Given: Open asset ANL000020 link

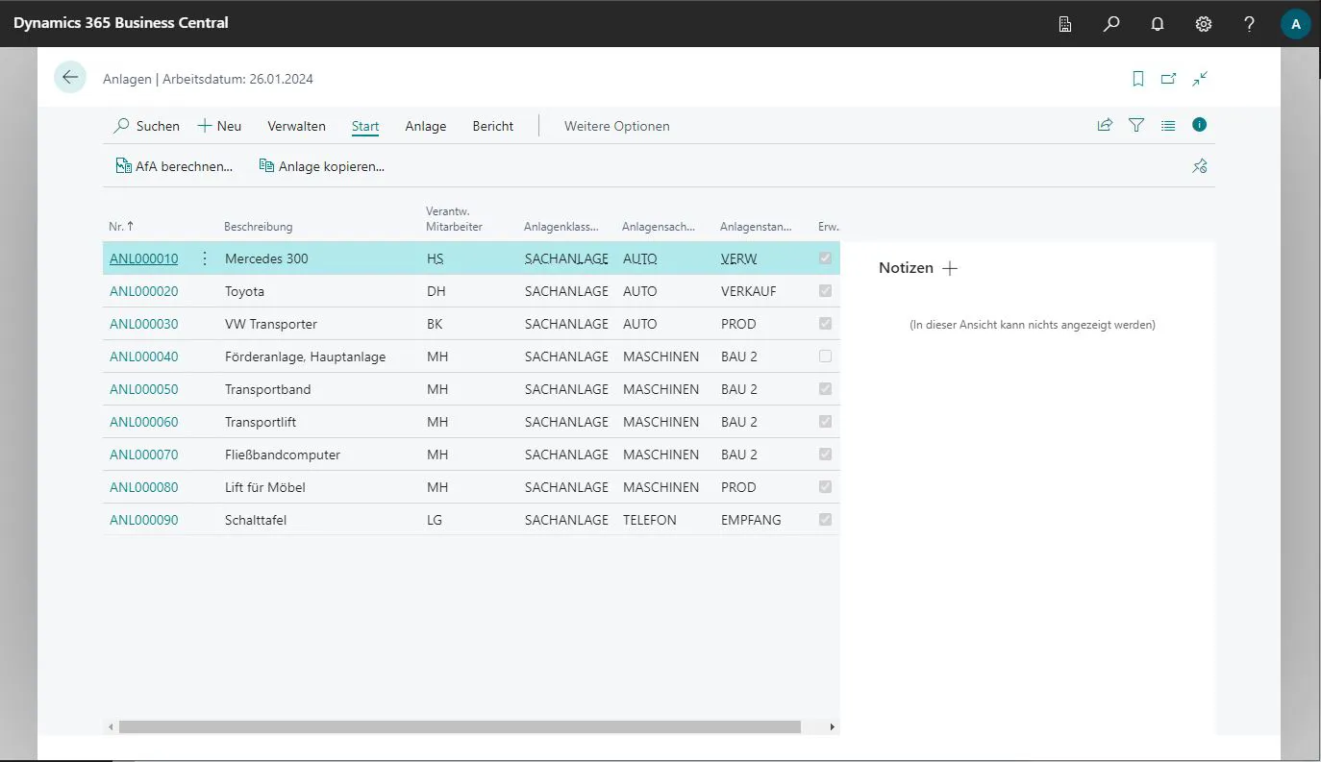Looking at the screenshot, I should [144, 291].
